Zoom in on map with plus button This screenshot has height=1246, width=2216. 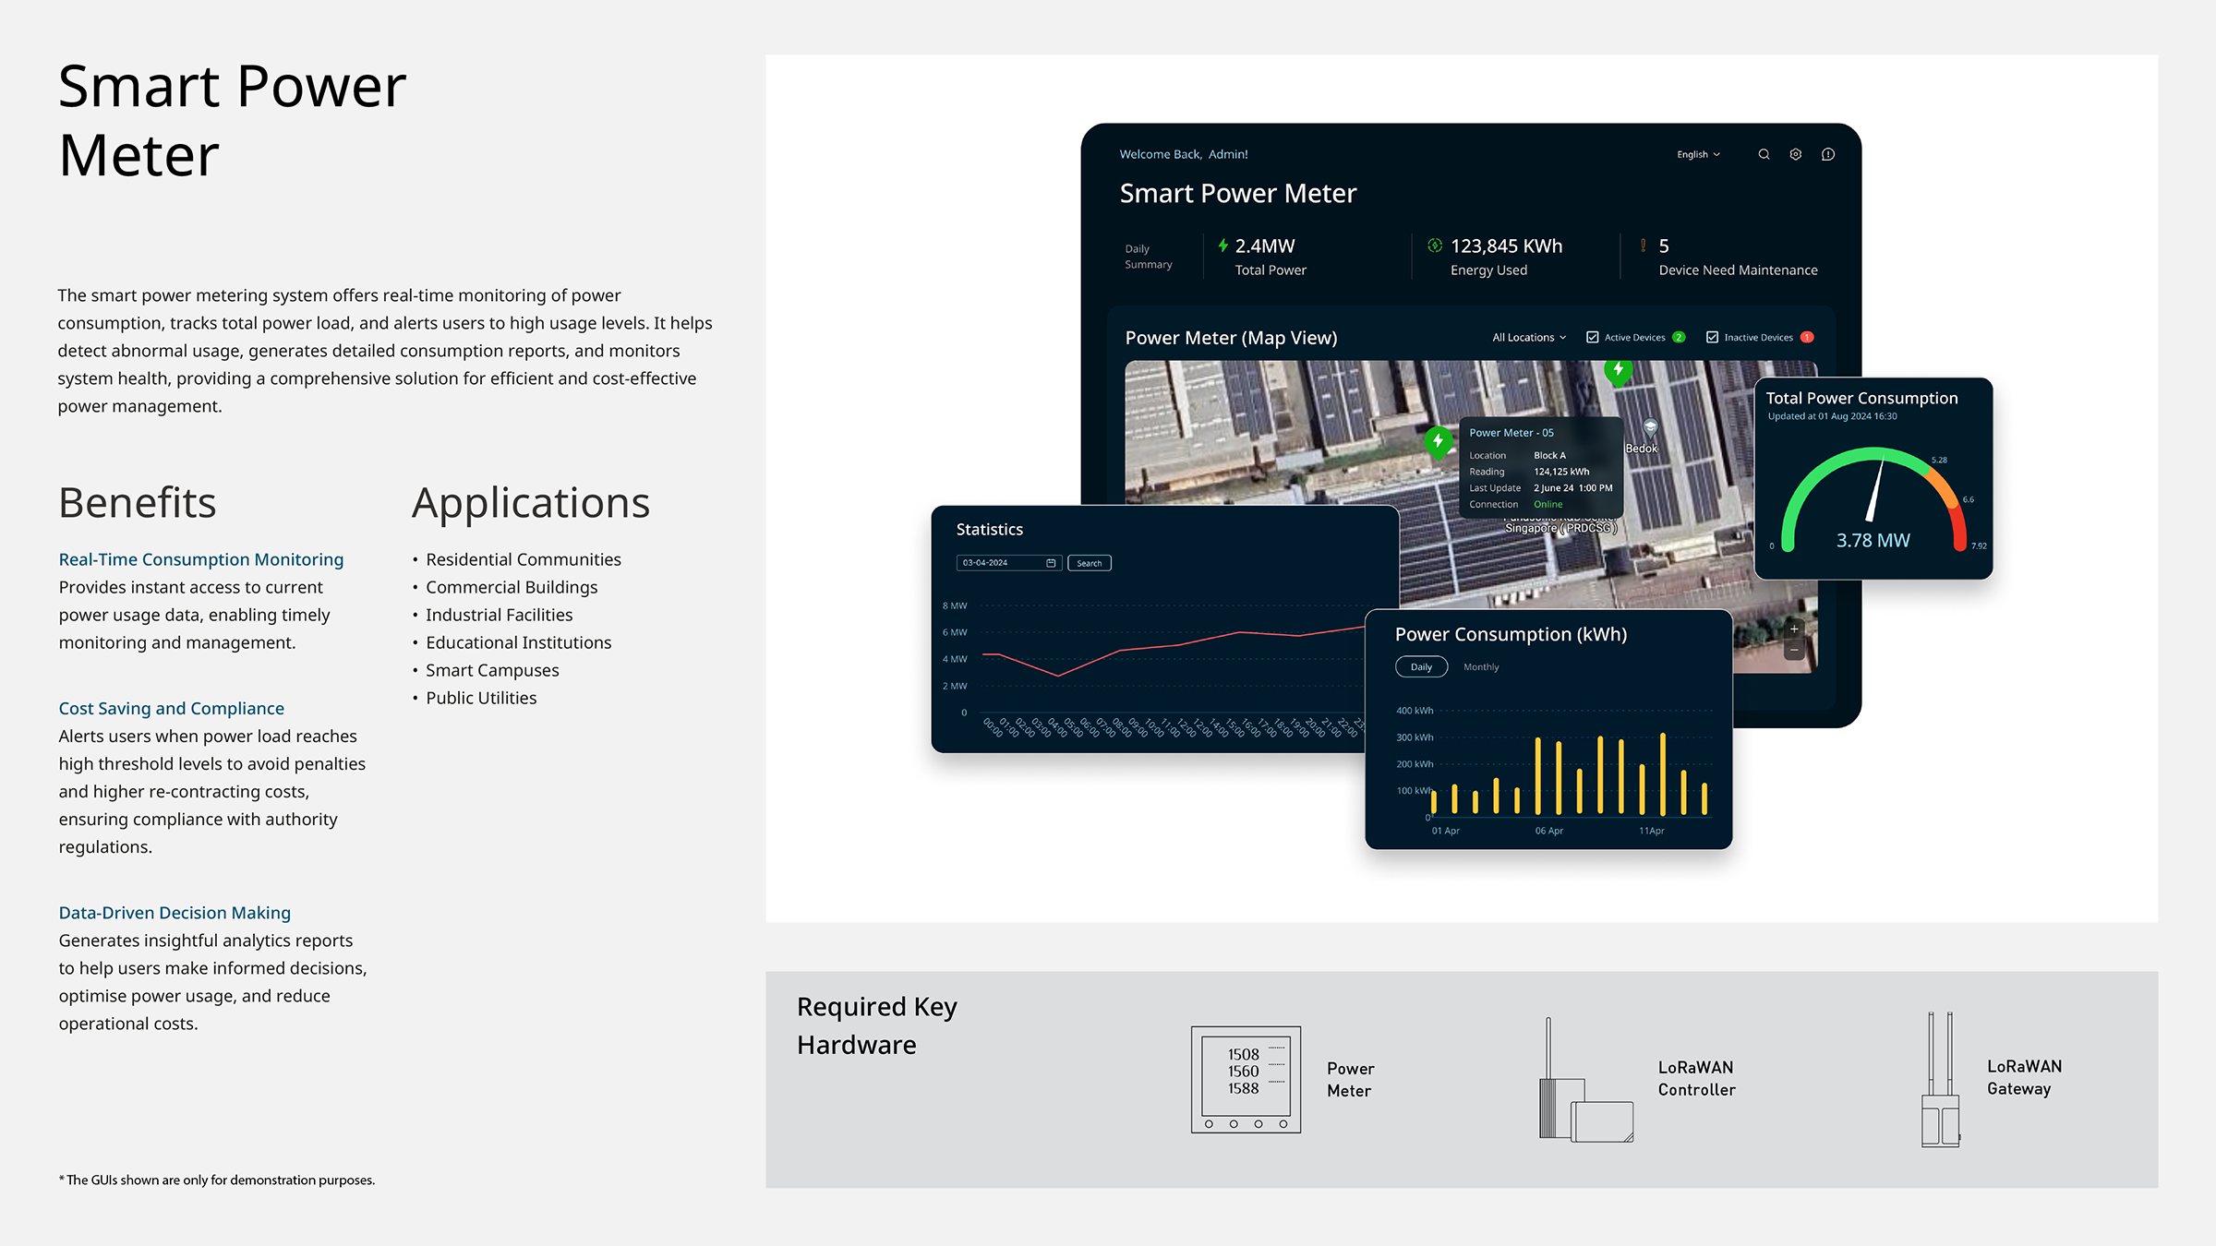pyautogui.click(x=1794, y=629)
